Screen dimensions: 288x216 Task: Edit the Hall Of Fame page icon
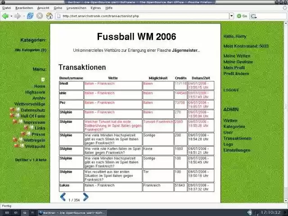pos(17,116)
